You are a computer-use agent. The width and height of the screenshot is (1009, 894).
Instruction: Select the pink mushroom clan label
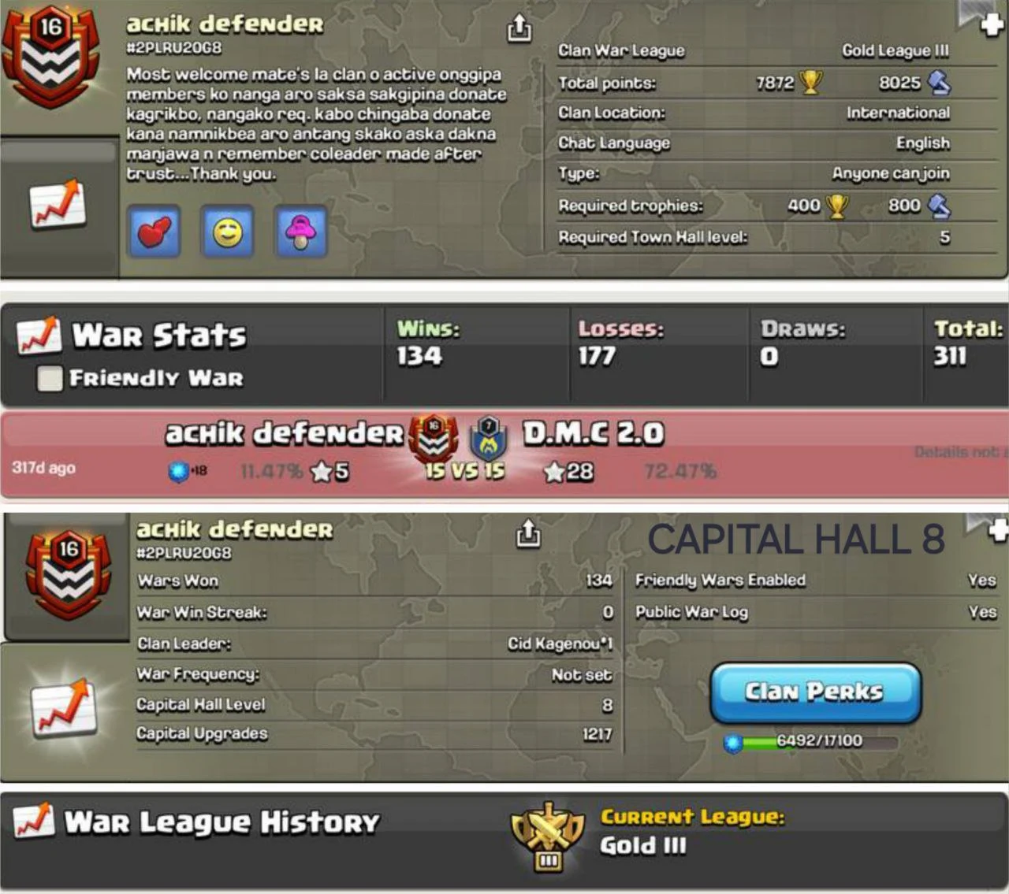300,232
